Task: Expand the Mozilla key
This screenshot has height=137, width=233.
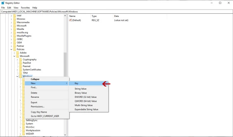Action: pyautogui.click(x=11, y=29)
